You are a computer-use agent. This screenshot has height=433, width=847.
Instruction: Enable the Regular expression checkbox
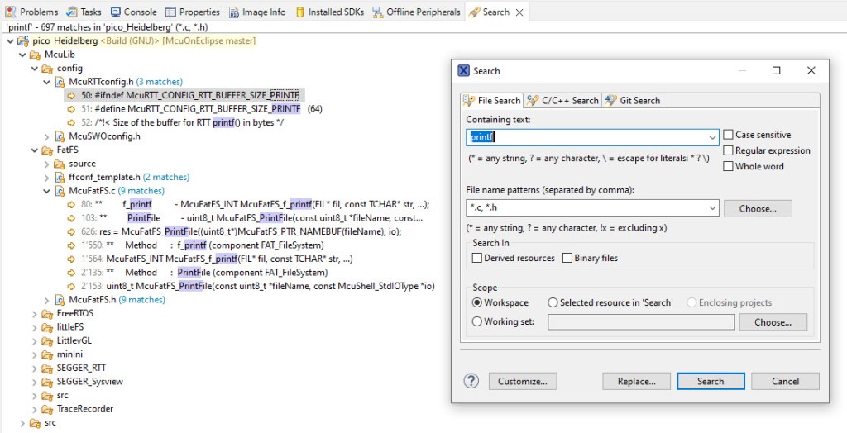pos(728,150)
